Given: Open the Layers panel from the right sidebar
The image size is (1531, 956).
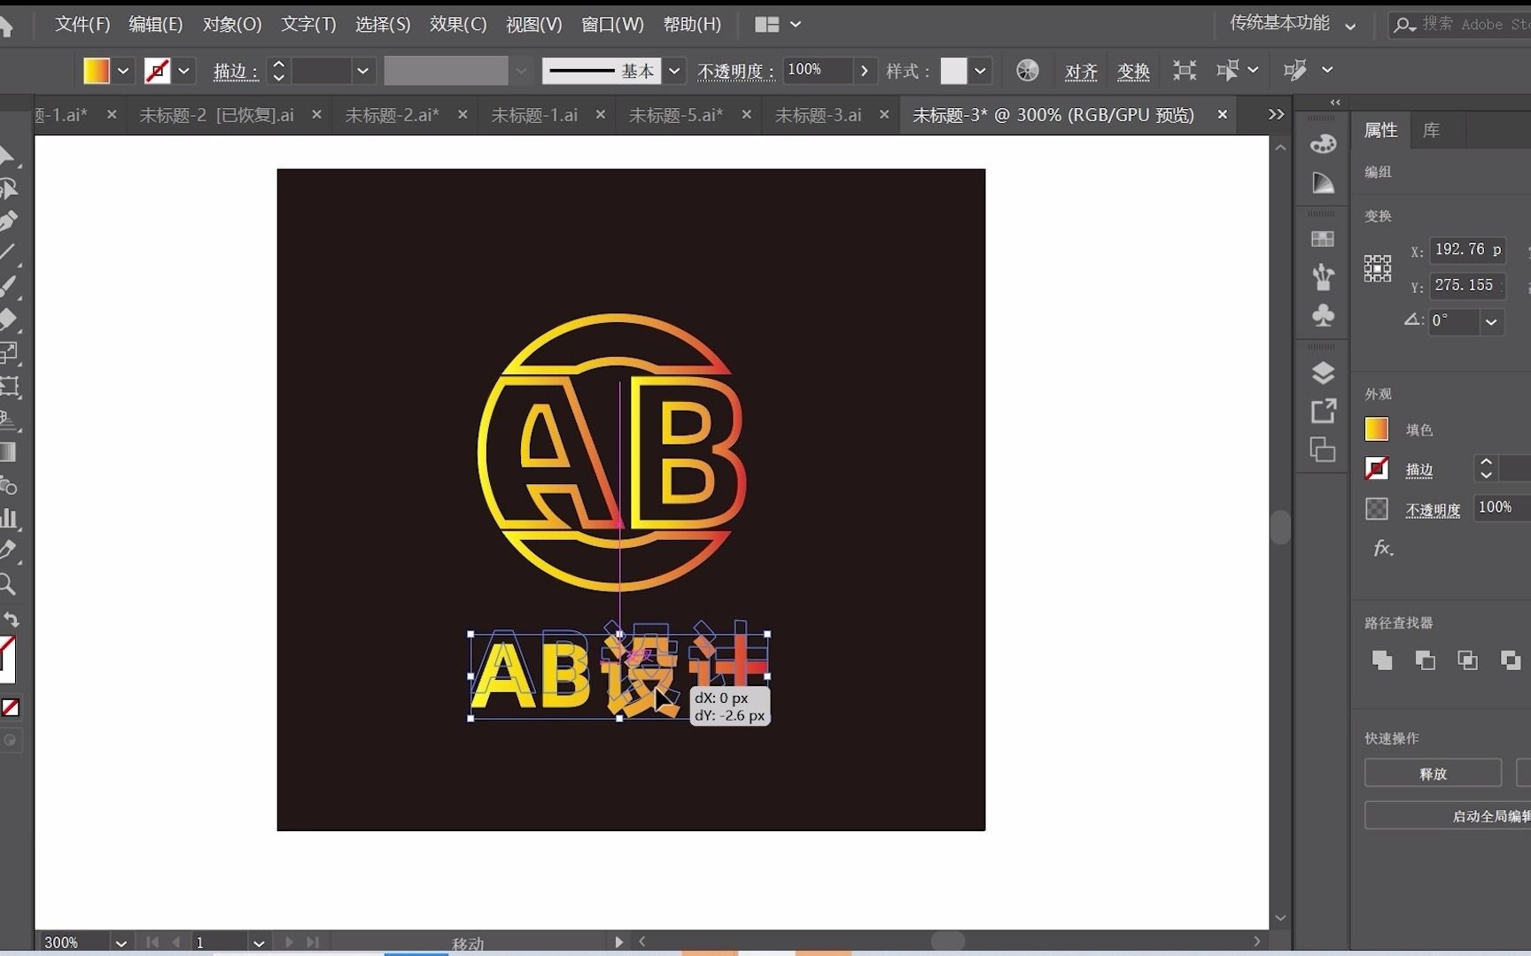Looking at the screenshot, I should coord(1323,372).
